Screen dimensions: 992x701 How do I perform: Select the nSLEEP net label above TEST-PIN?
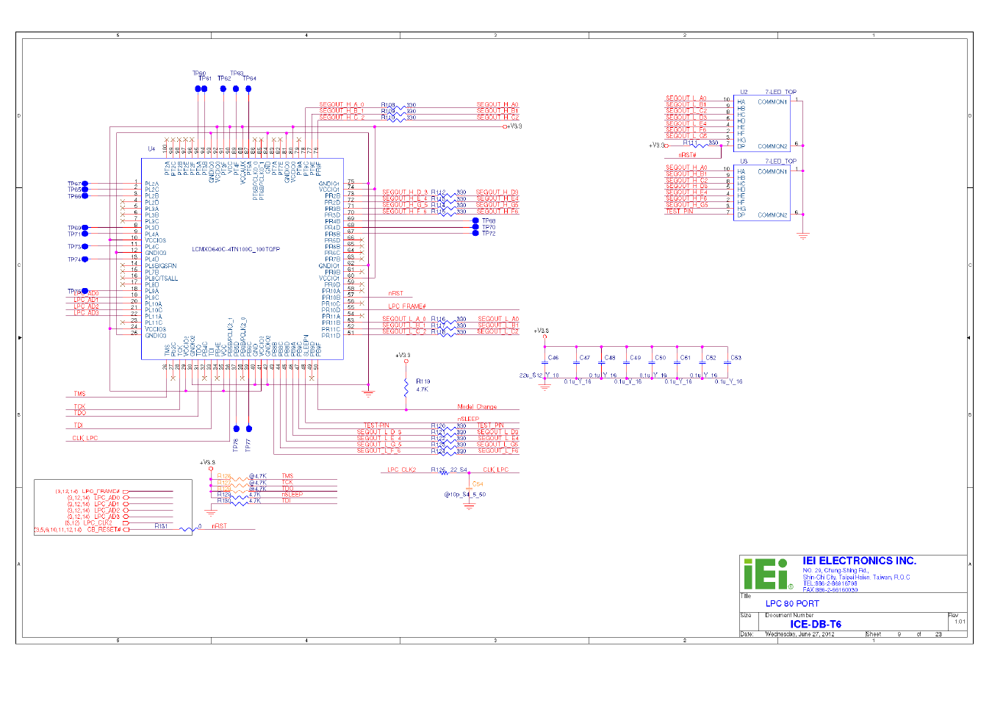tap(468, 419)
